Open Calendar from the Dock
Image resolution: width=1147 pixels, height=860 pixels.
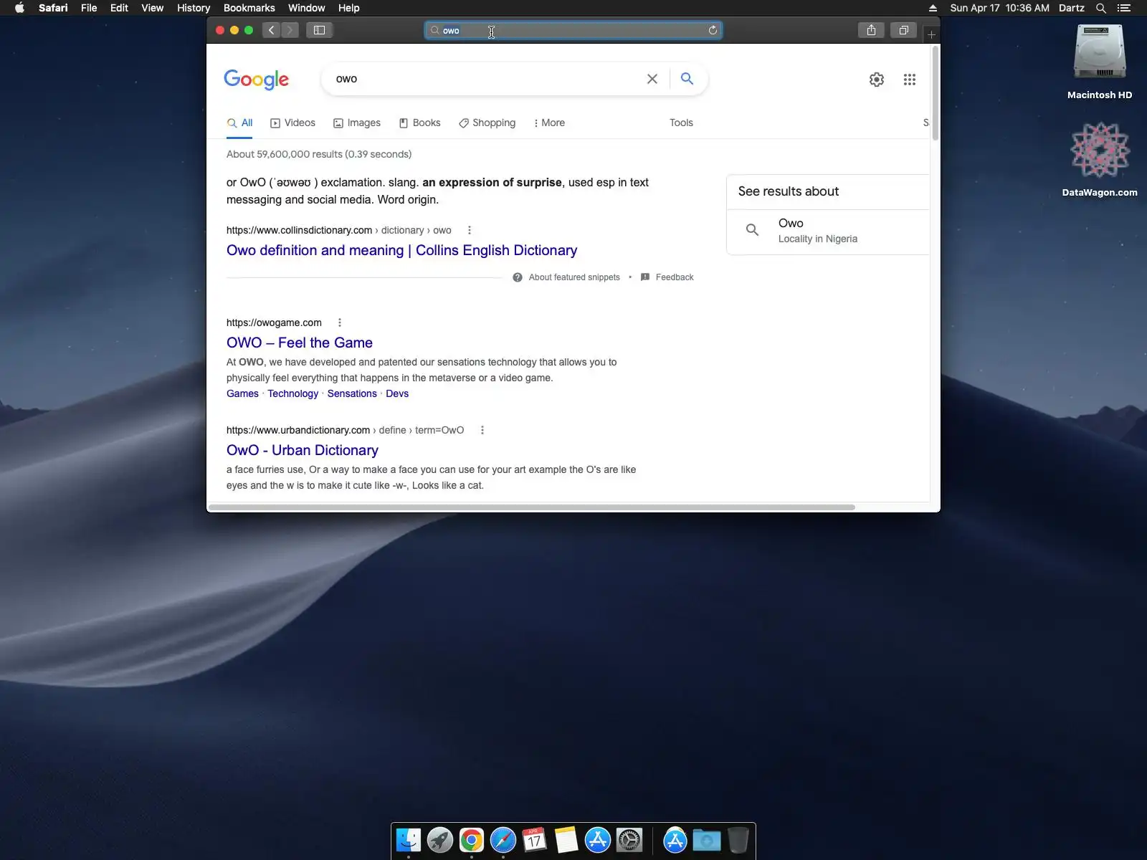[535, 840]
